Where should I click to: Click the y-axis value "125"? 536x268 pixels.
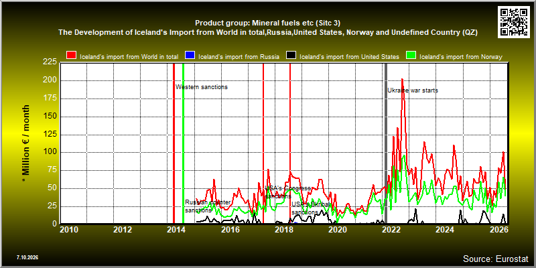pos(50,134)
